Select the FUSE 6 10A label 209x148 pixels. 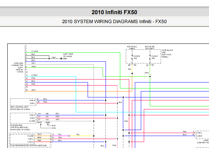[136, 57]
